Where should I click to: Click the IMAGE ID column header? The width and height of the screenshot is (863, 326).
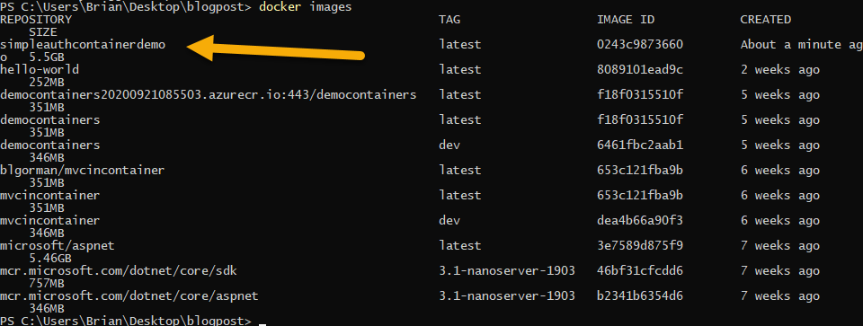(x=626, y=20)
